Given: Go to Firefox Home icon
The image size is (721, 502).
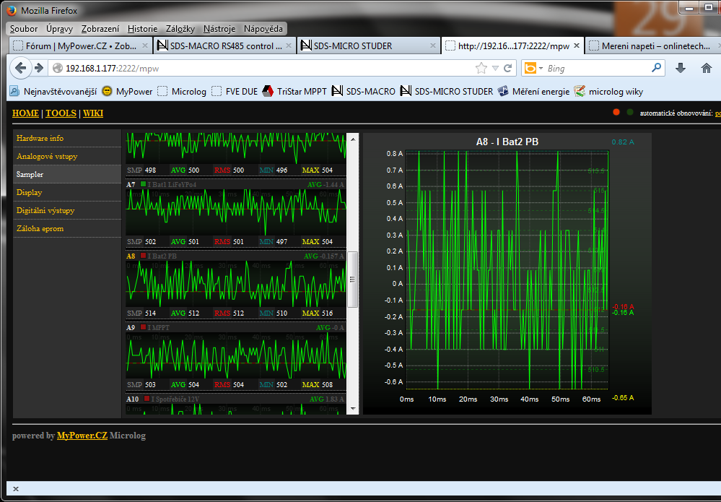Looking at the screenshot, I should (707, 68).
